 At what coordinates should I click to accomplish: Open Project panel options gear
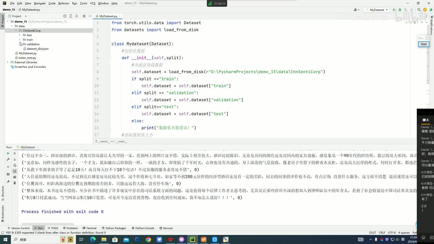point(83,16)
